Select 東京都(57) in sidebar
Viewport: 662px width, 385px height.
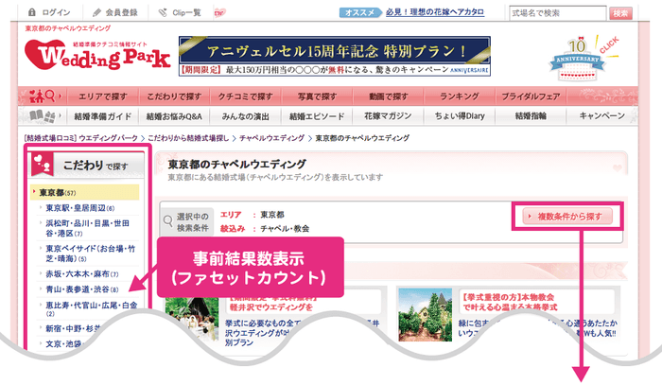84,193
